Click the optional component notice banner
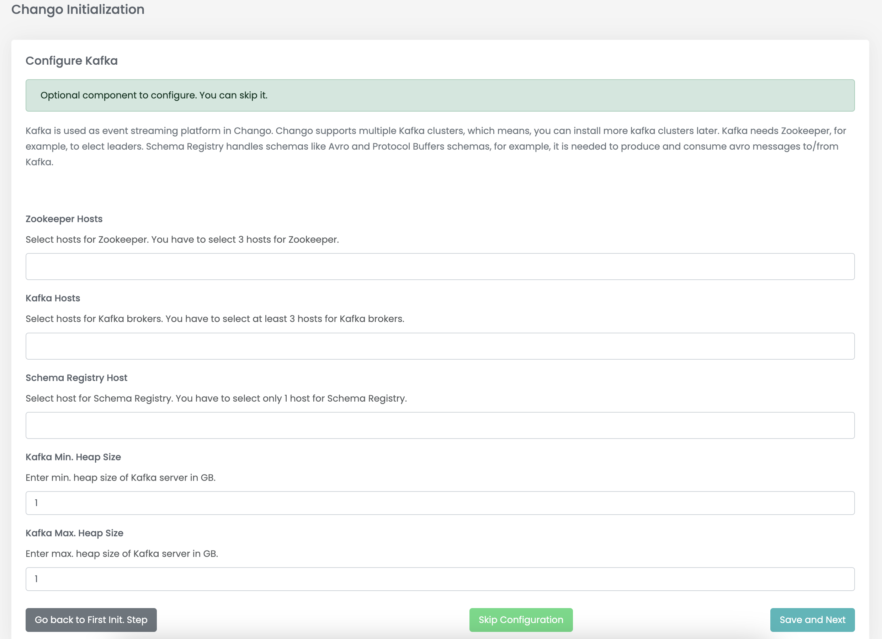882x639 pixels. point(440,96)
